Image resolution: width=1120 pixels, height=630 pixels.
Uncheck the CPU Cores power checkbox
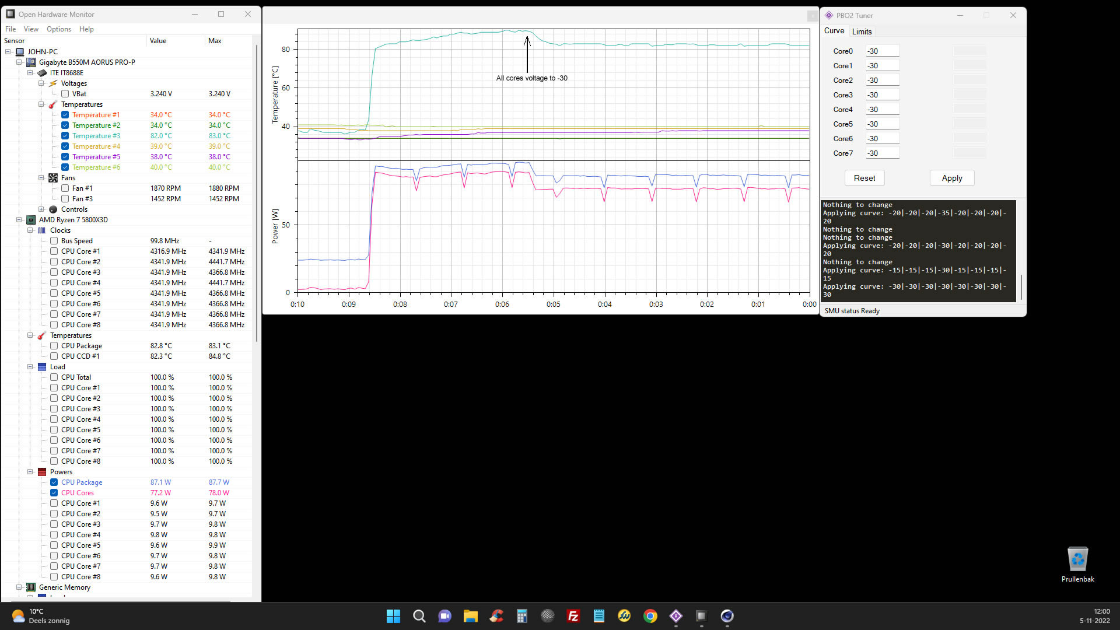[54, 493]
